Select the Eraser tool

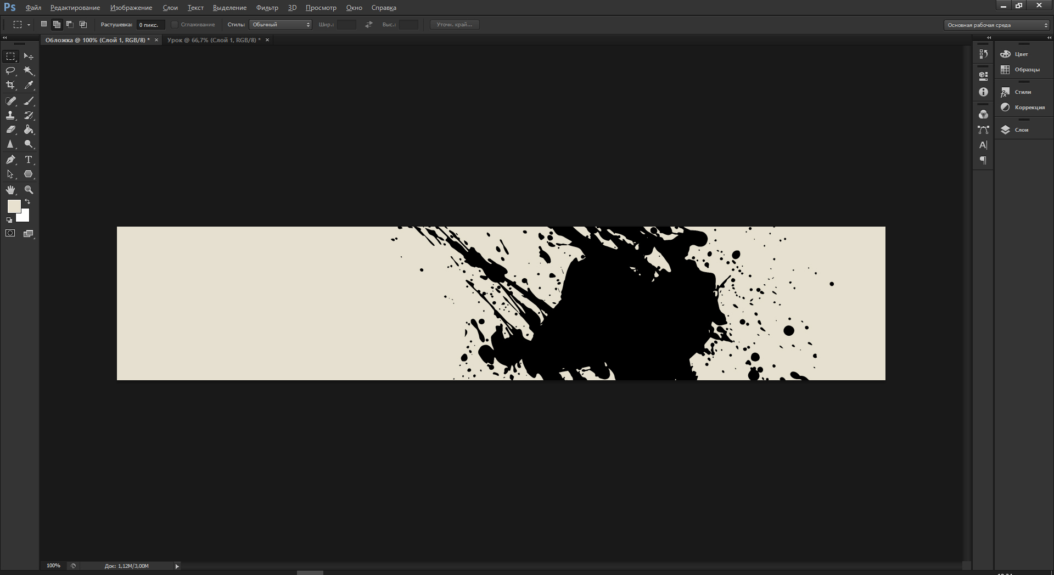[x=10, y=129]
